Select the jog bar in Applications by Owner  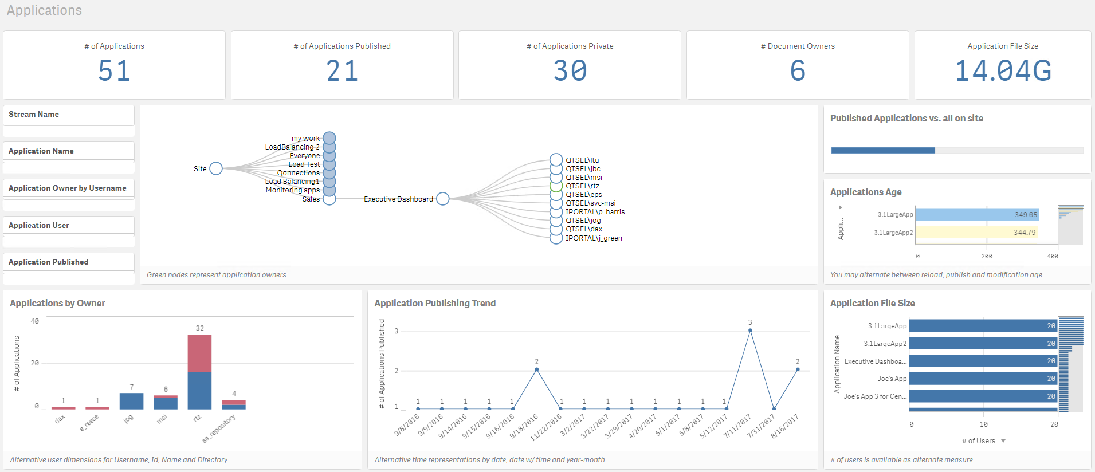[131, 401]
